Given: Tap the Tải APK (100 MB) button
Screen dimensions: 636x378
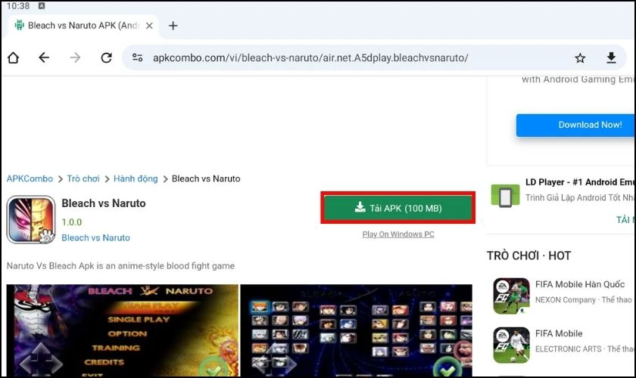Looking at the screenshot, I should tap(398, 208).
